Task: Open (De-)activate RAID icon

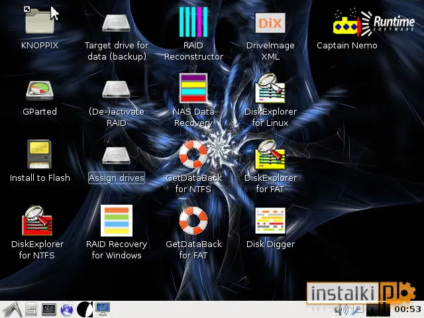Action: click(117, 89)
